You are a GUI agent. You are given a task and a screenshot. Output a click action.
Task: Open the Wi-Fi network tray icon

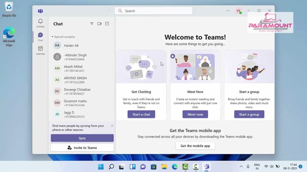(266, 166)
